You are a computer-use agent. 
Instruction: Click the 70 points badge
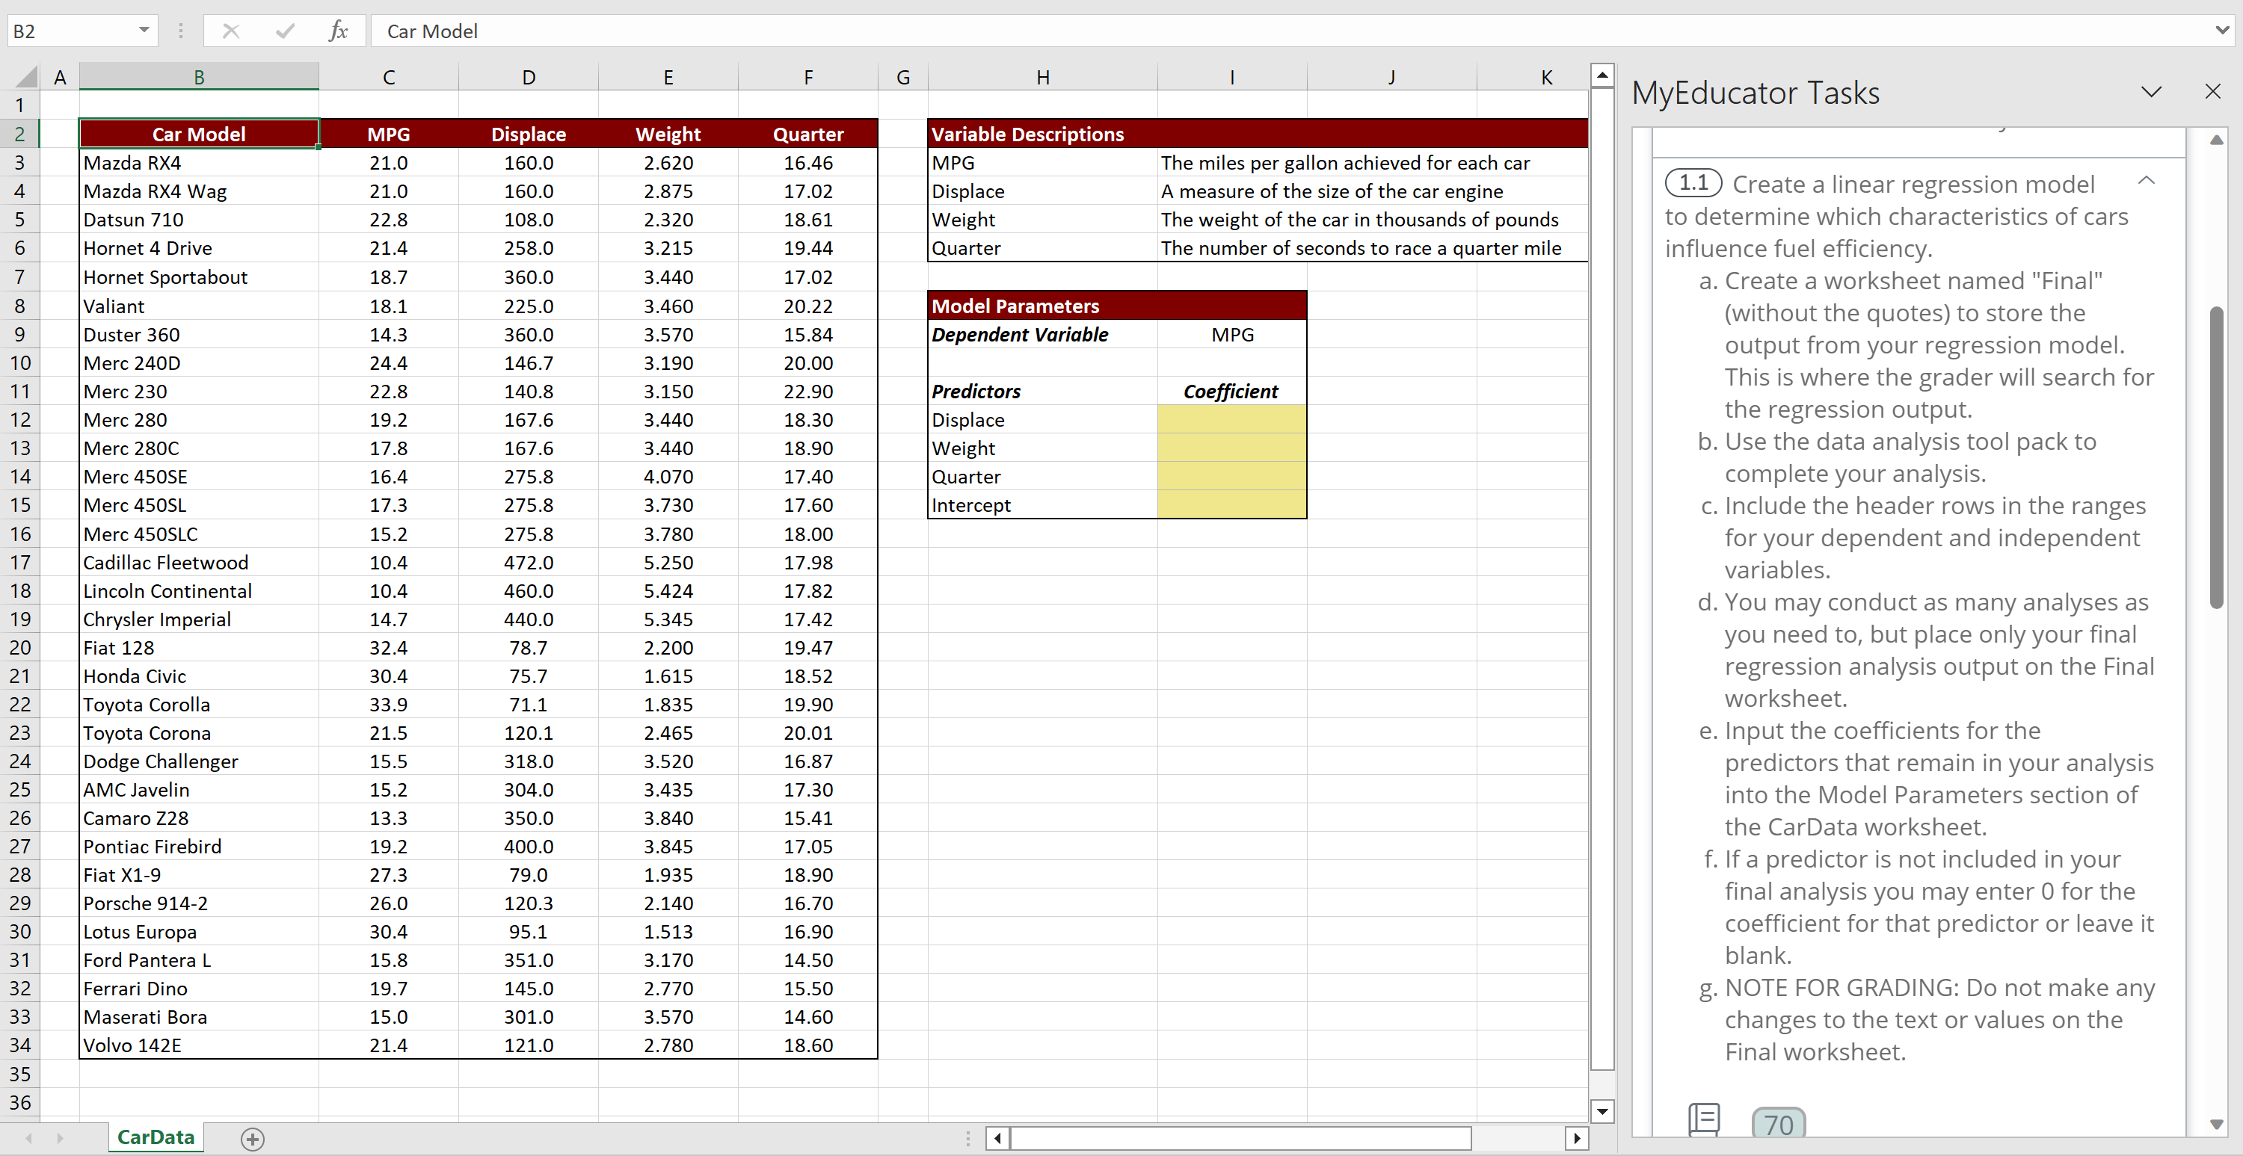click(1778, 1124)
